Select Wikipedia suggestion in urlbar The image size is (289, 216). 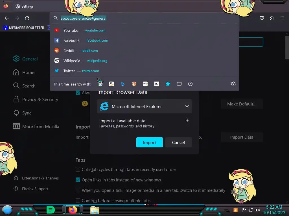click(x=144, y=61)
